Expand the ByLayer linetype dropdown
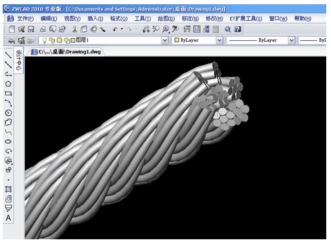Image resolution: width=331 pixels, height=243 pixels. 291,40
